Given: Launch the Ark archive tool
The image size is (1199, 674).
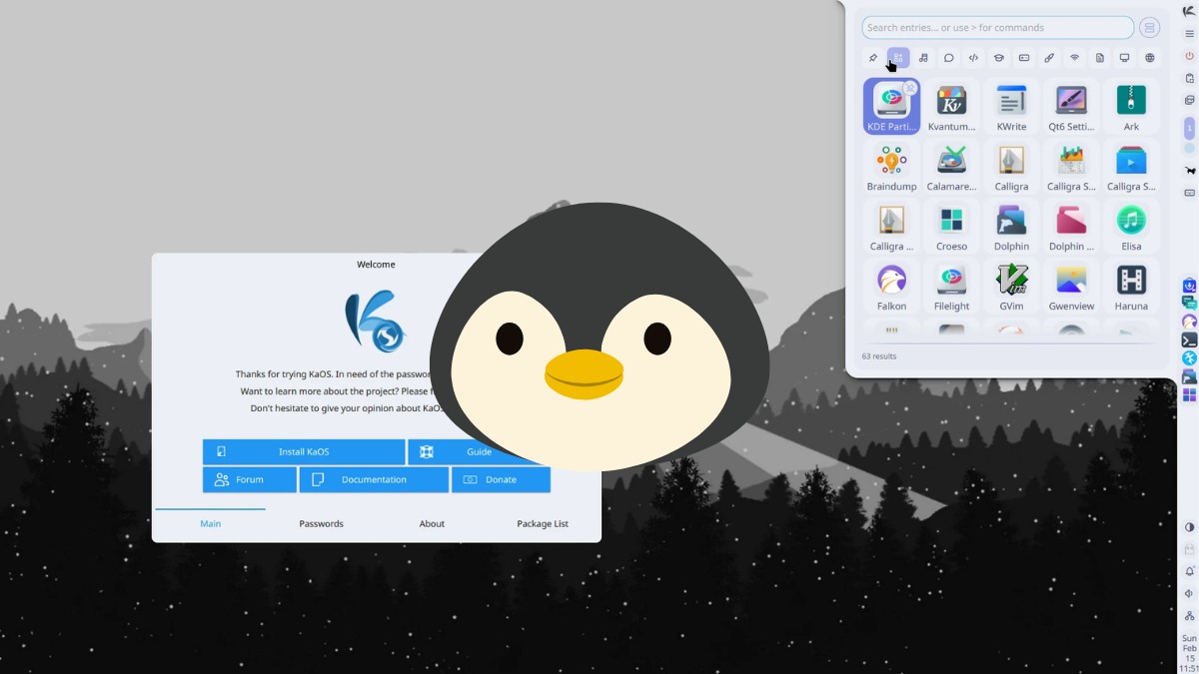Looking at the screenshot, I should tap(1131, 103).
